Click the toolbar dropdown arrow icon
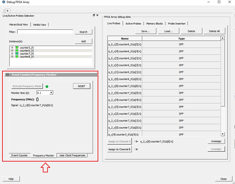Viewport: 235px width, 184px height. (7, 11)
